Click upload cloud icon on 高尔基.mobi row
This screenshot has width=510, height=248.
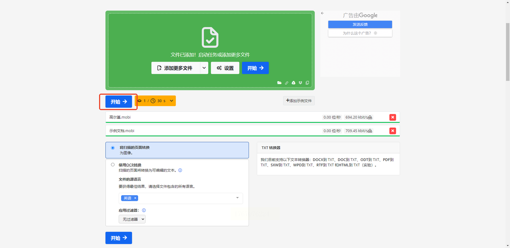point(370,117)
